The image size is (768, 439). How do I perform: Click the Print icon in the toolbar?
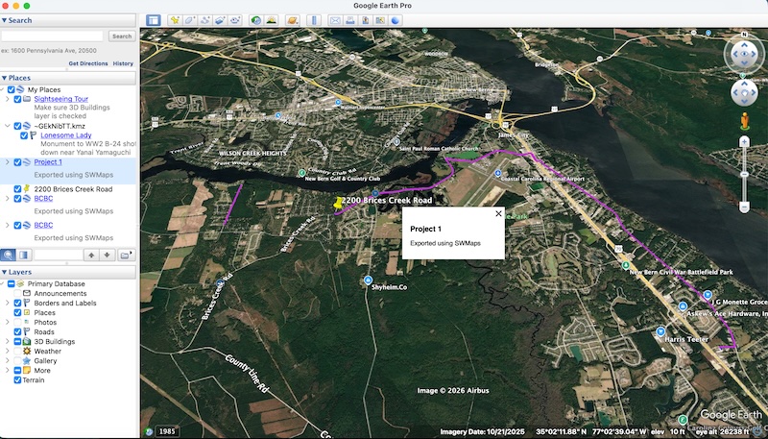350,20
